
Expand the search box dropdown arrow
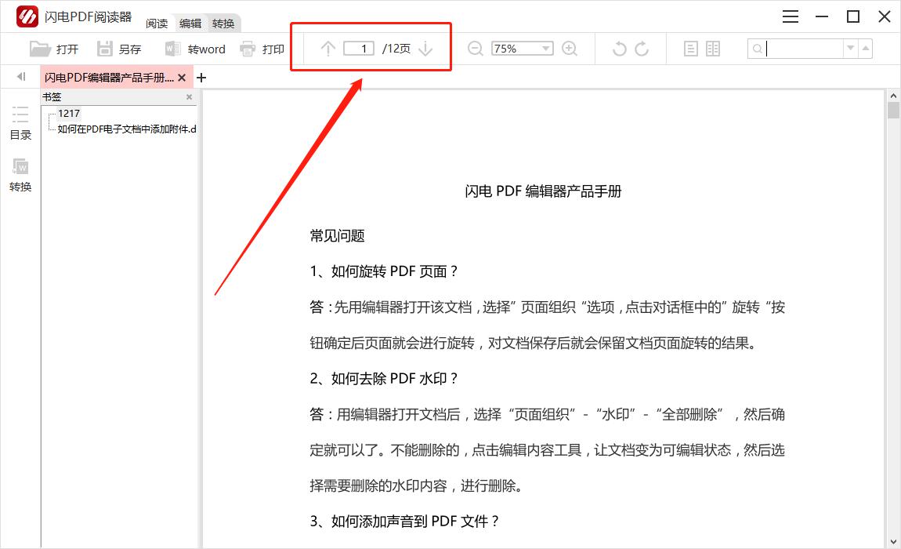click(x=850, y=49)
